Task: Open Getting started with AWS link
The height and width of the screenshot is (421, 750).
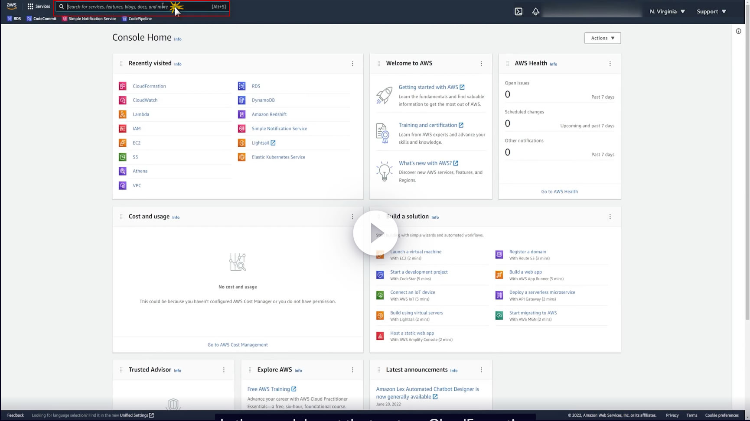Action: (431, 87)
